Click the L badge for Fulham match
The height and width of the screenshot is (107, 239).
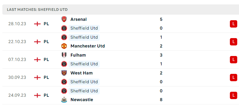pos(233,60)
